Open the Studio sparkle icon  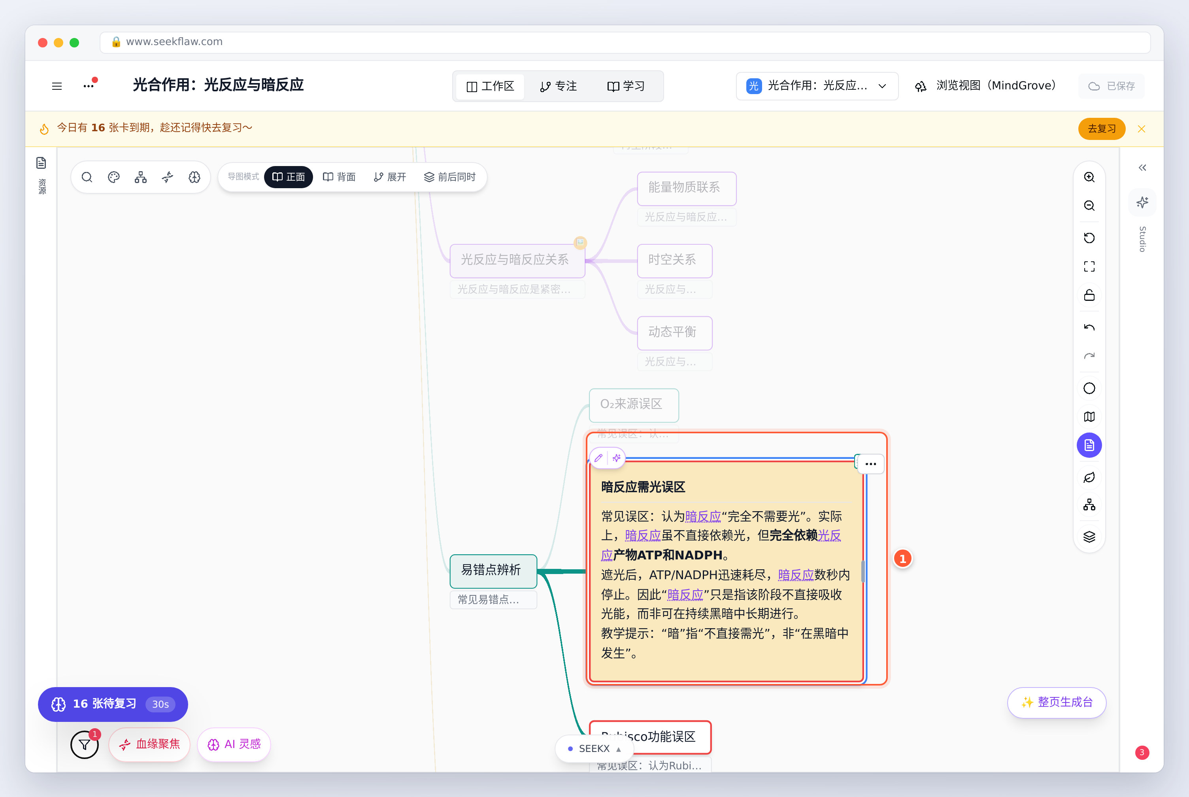[x=1142, y=202]
